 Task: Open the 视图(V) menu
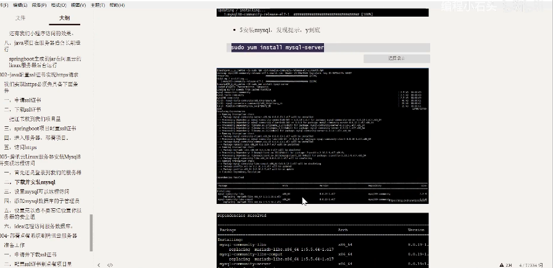pyautogui.click(x=78, y=6)
